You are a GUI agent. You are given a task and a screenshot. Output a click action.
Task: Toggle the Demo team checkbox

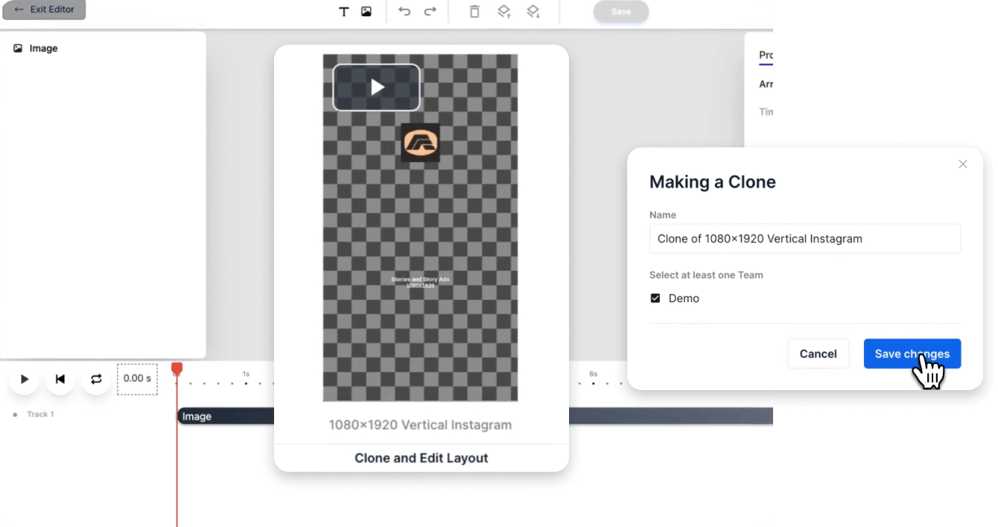pyautogui.click(x=655, y=298)
